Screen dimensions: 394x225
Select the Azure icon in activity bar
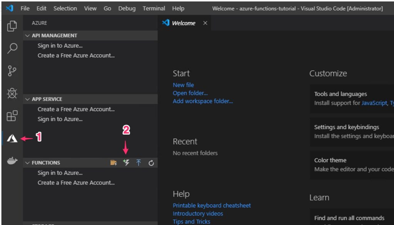click(12, 138)
